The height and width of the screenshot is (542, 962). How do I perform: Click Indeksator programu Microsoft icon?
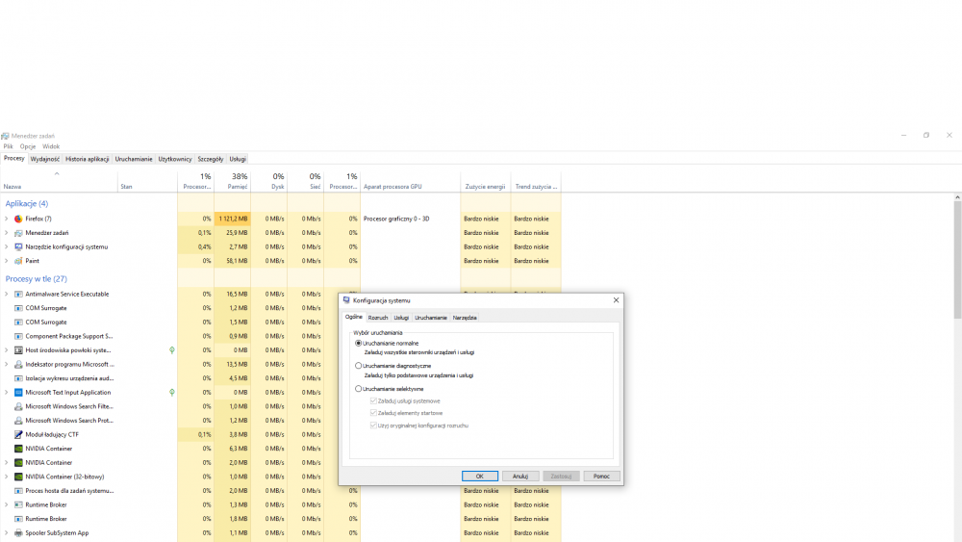18,365
